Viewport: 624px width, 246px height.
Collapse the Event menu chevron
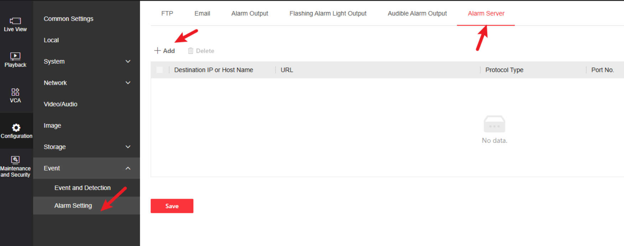(x=128, y=168)
